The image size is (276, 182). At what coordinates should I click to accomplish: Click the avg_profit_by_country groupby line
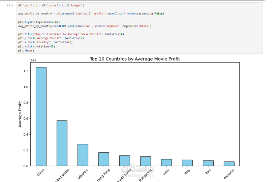click(x=91, y=13)
